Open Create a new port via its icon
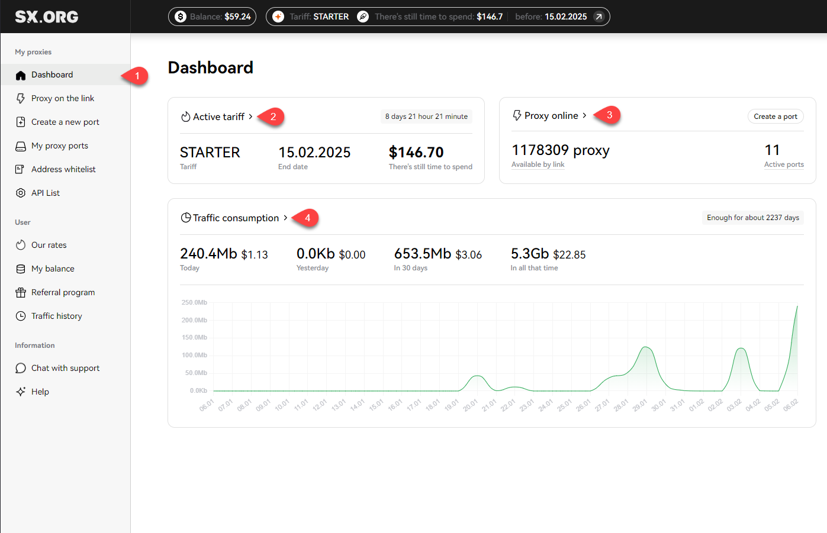827x533 pixels. point(20,122)
